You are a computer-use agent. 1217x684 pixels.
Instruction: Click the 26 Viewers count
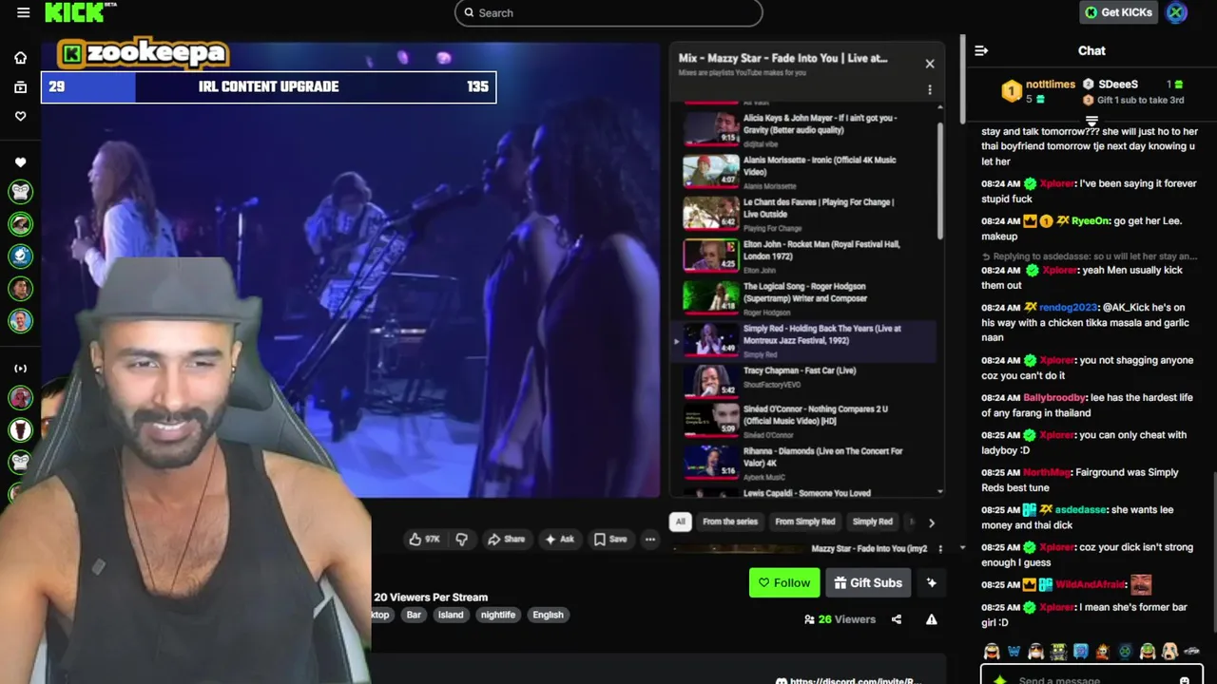click(840, 619)
